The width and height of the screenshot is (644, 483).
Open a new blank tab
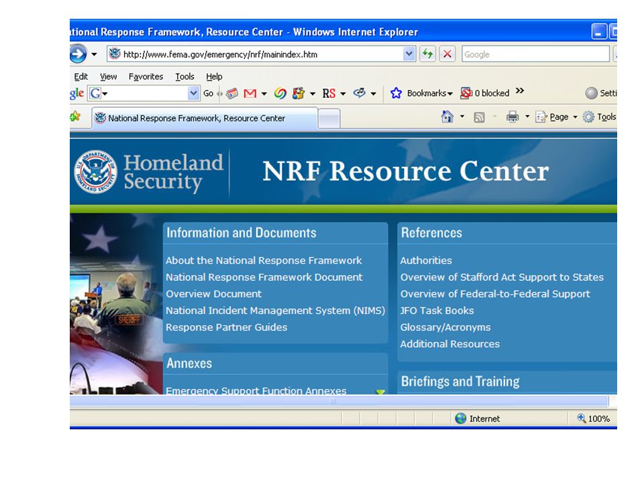pyautogui.click(x=329, y=119)
